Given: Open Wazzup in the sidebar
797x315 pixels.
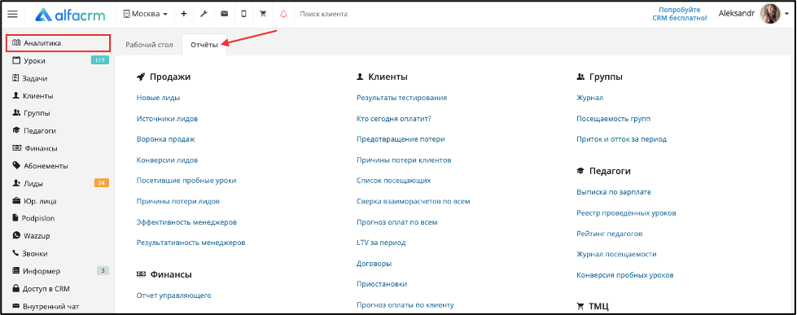Looking at the screenshot, I should [58, 236].
